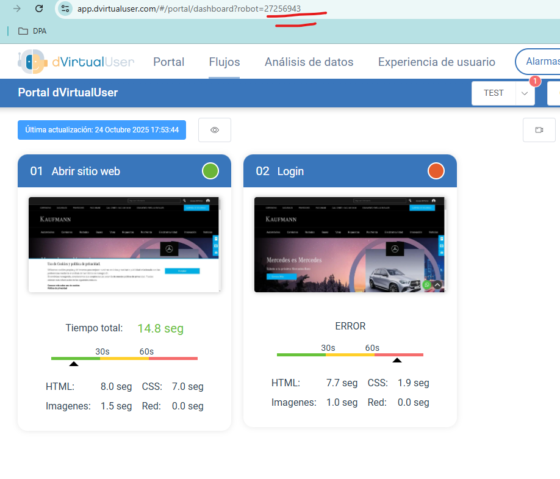This screenshot has width=560, height=479.
Task: Click the red notification badge showing 1
Action: [534, 81]
